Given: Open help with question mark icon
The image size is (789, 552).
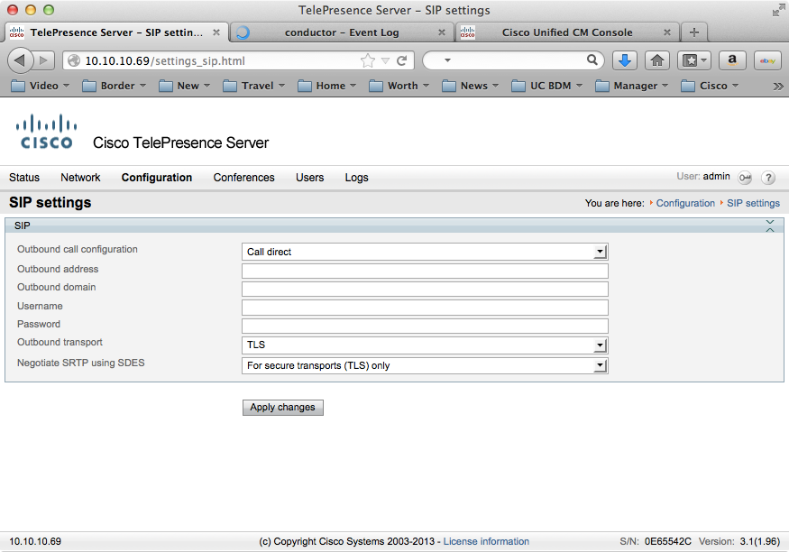Looking at the screenshot, I should pyautogui.click(x=768, y=178).
